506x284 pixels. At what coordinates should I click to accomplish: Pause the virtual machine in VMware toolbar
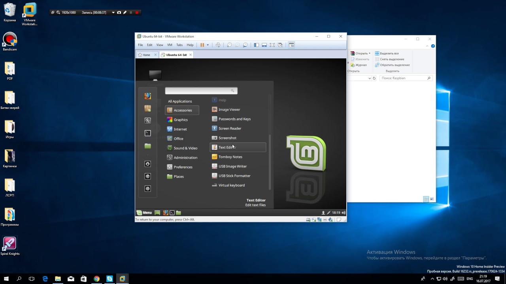[202, 45]
